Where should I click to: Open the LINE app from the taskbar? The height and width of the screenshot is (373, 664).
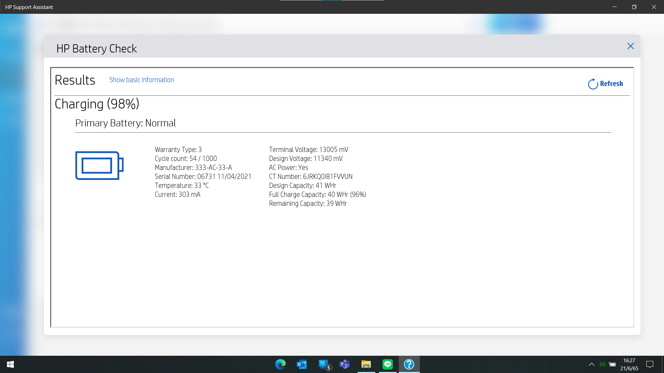388,364
